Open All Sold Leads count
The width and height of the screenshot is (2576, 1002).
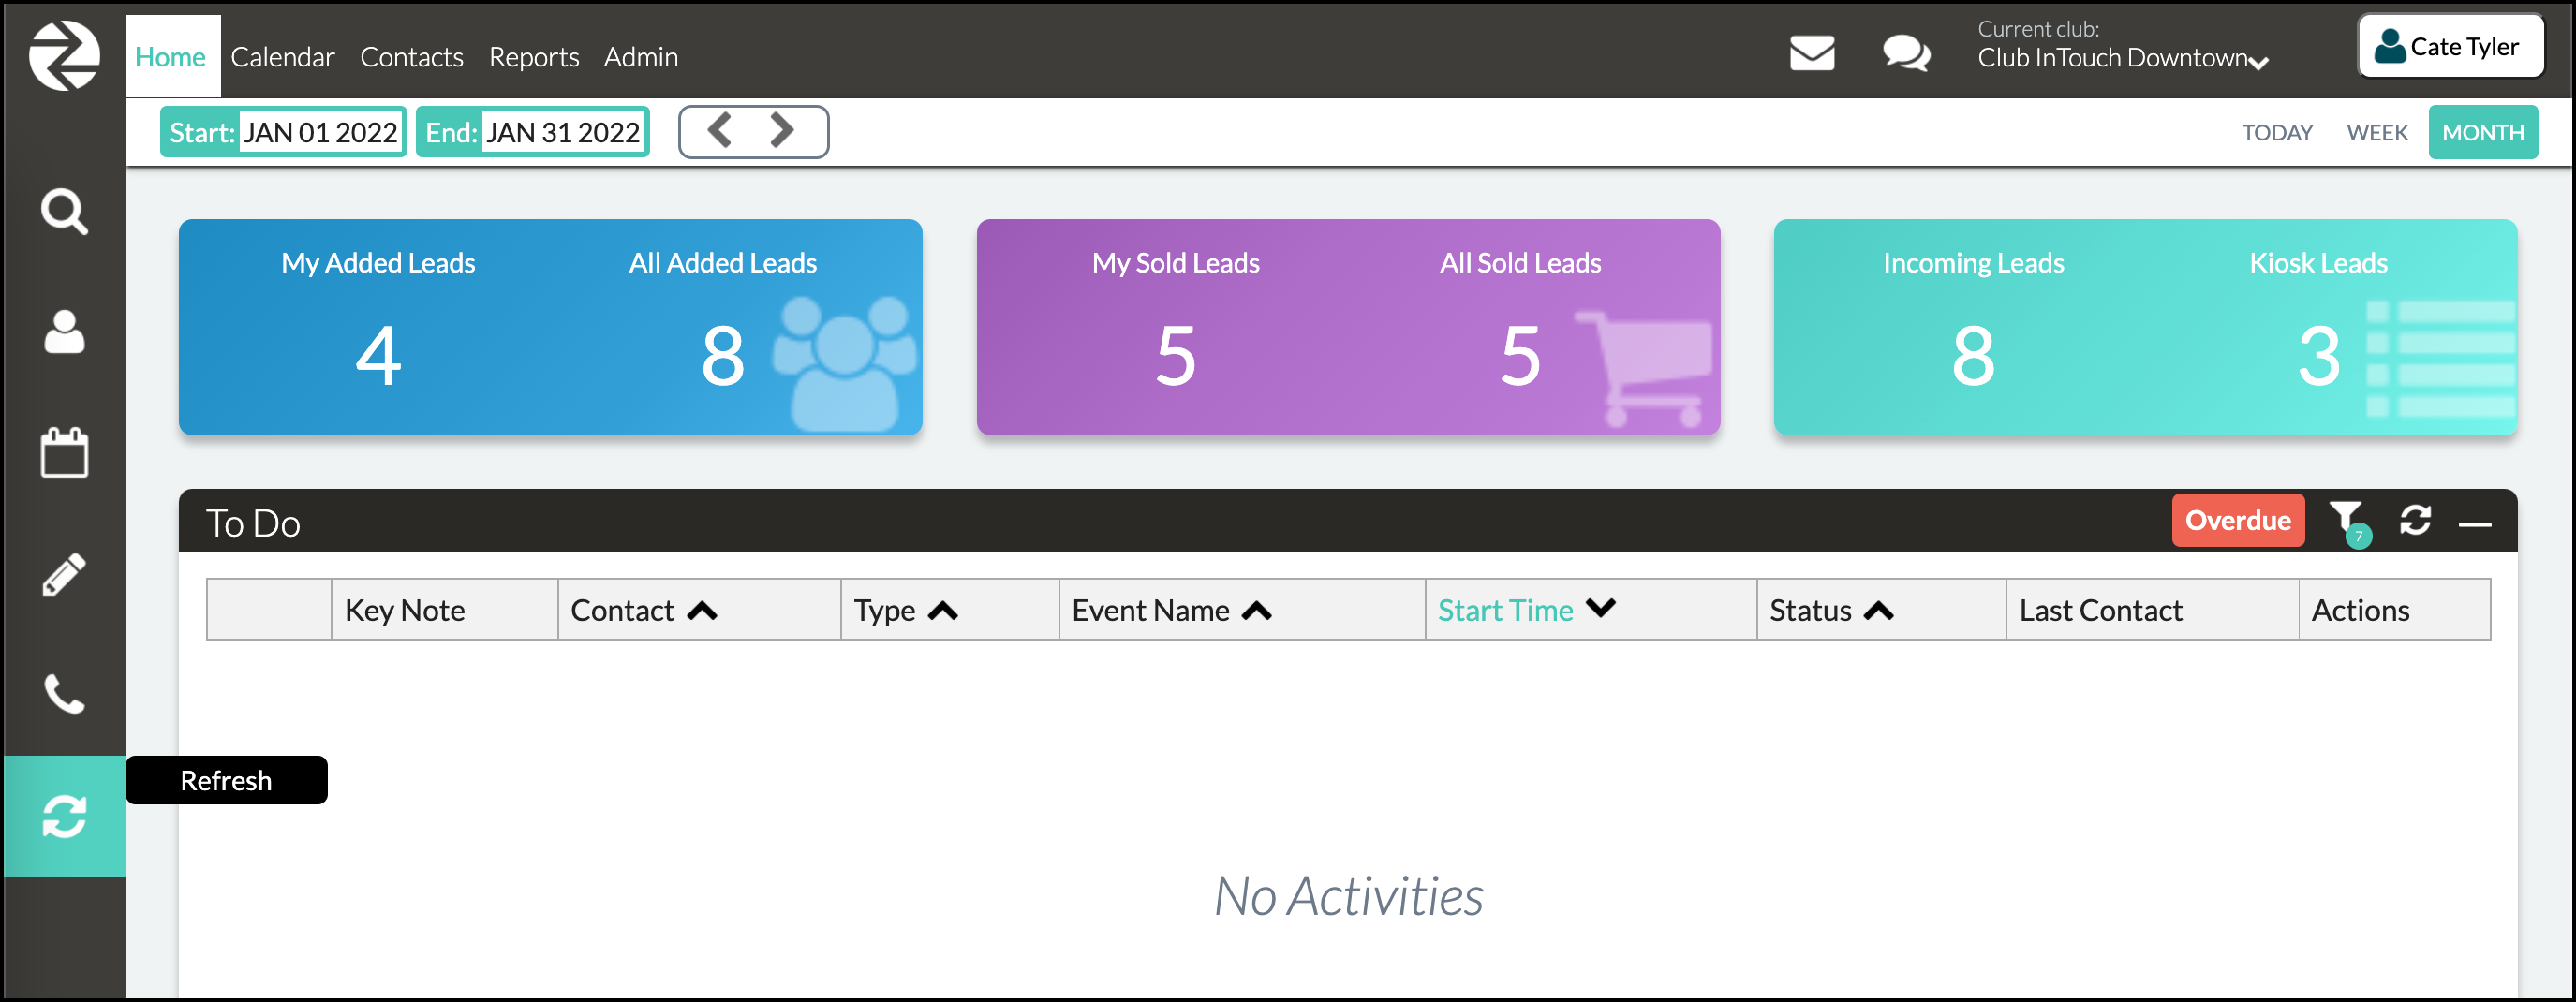pos(1521,356)
